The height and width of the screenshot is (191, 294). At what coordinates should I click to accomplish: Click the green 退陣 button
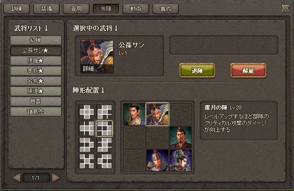coord(197,70)
